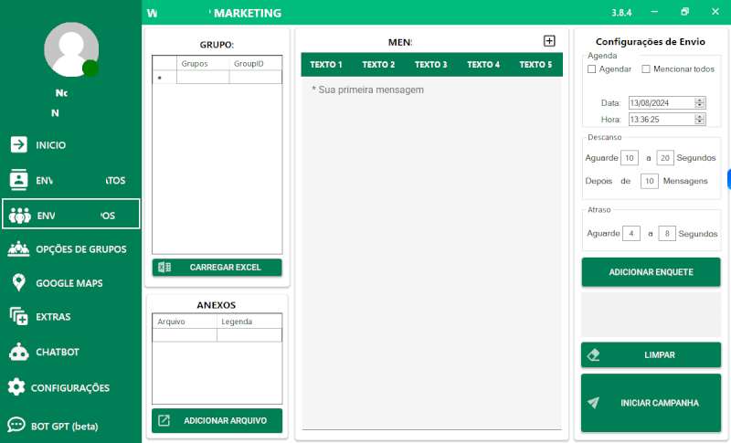Toggle the Mencionar todos checkbox
The image size is (731, 443).
coord(646,69)
